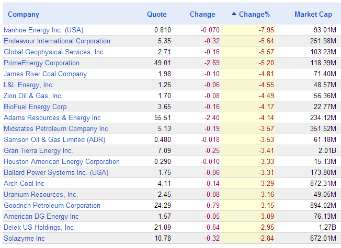Open Houston American Energy Corporation link
This screenshot has height=248, width=341.
tap(62, 161)
